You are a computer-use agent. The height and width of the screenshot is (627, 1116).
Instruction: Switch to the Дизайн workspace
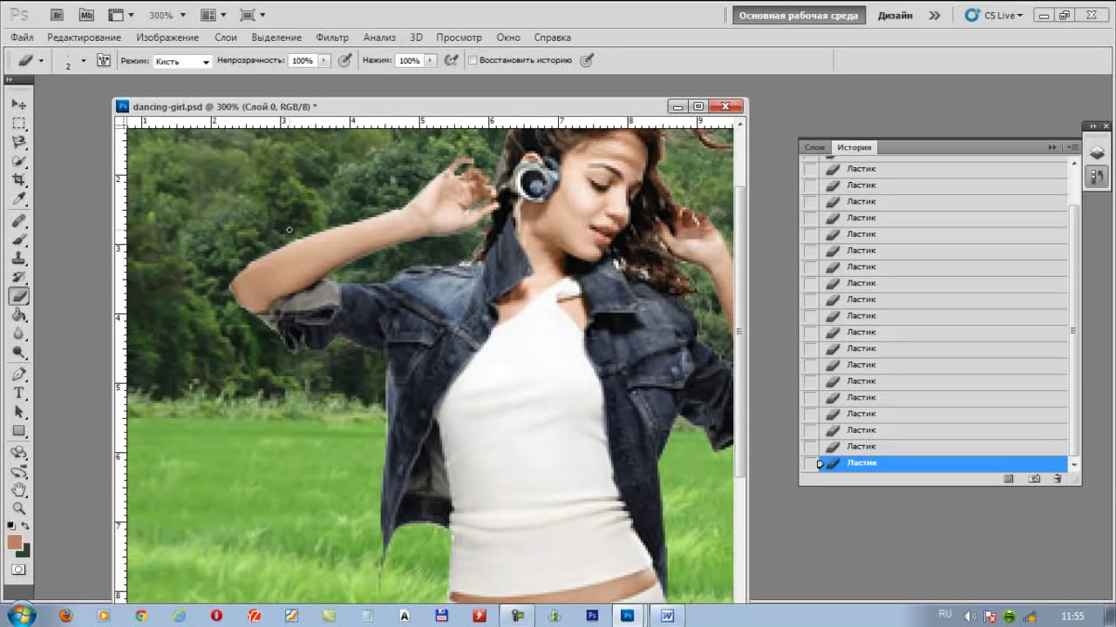point(895,15)
